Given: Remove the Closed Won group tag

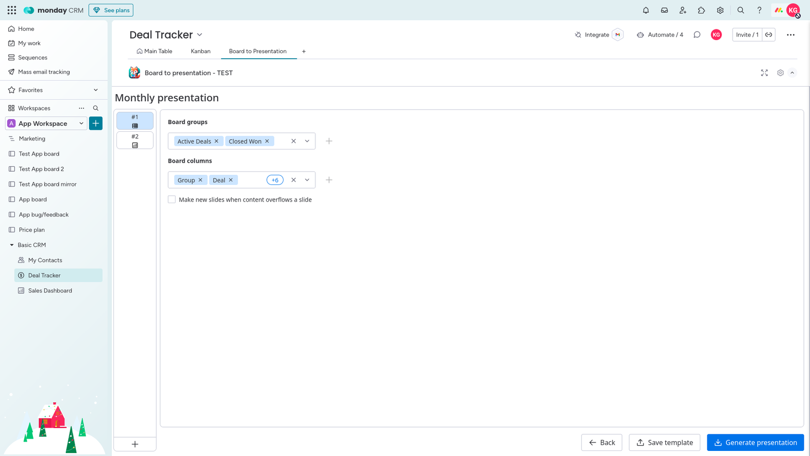Looking at the screenshot, I should (x=267, y=141).
